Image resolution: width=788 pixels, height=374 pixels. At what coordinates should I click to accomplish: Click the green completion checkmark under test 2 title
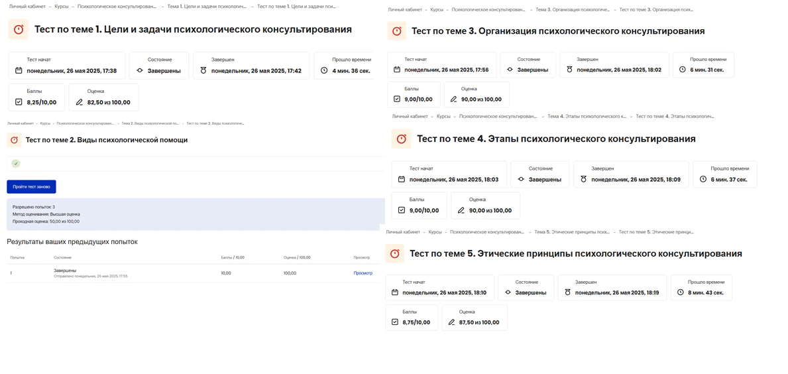coord(16,164)
